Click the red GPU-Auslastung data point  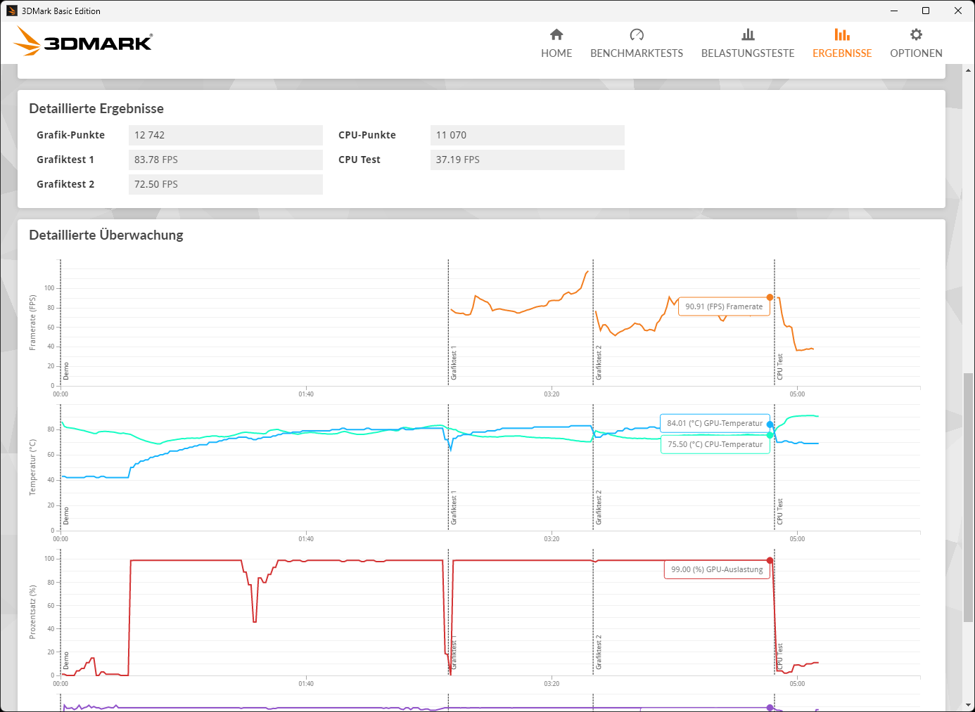pos(770,560)
